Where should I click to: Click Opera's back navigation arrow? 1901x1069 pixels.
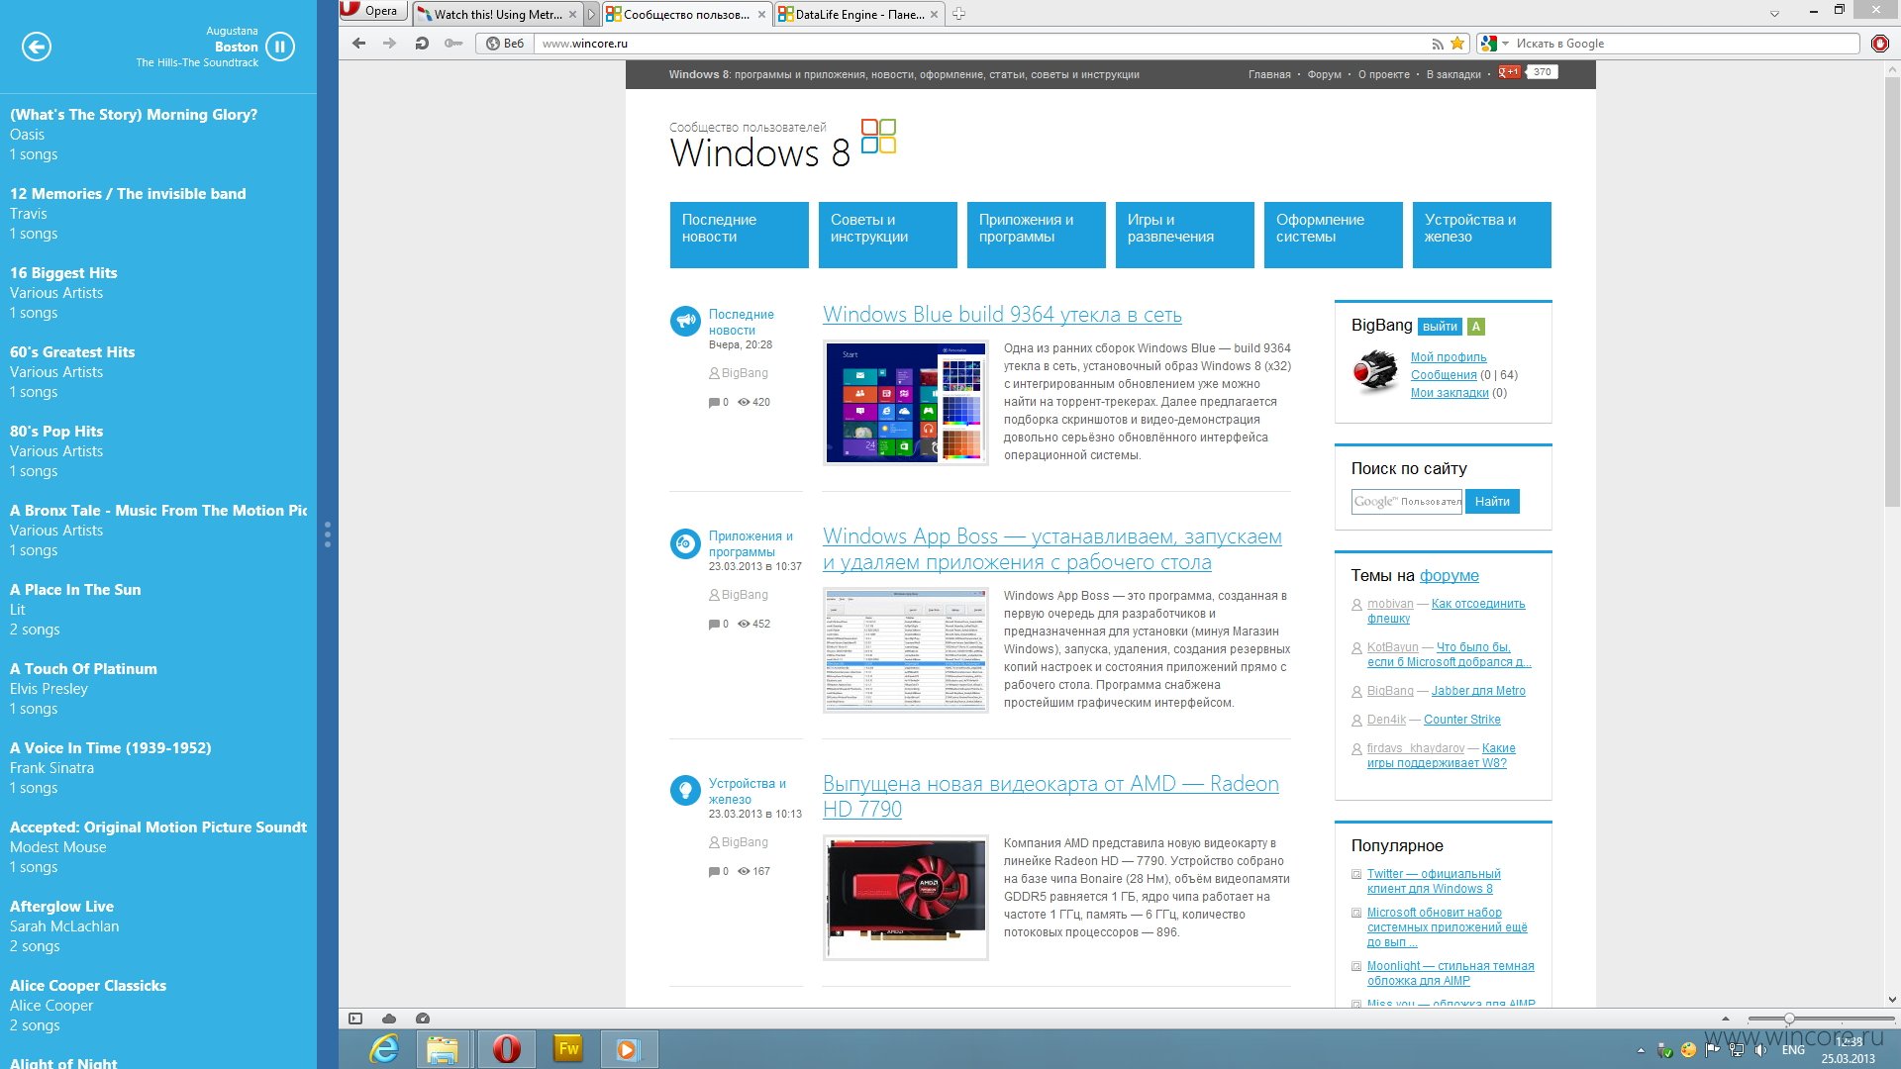coord(358,44)
